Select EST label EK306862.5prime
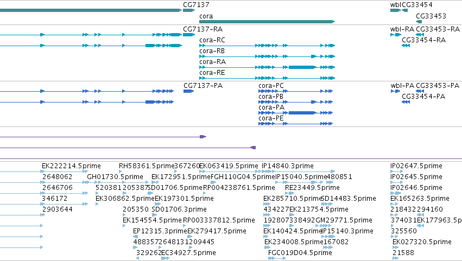The width and height of the screenshot is (462, 261). coord(125,199)
